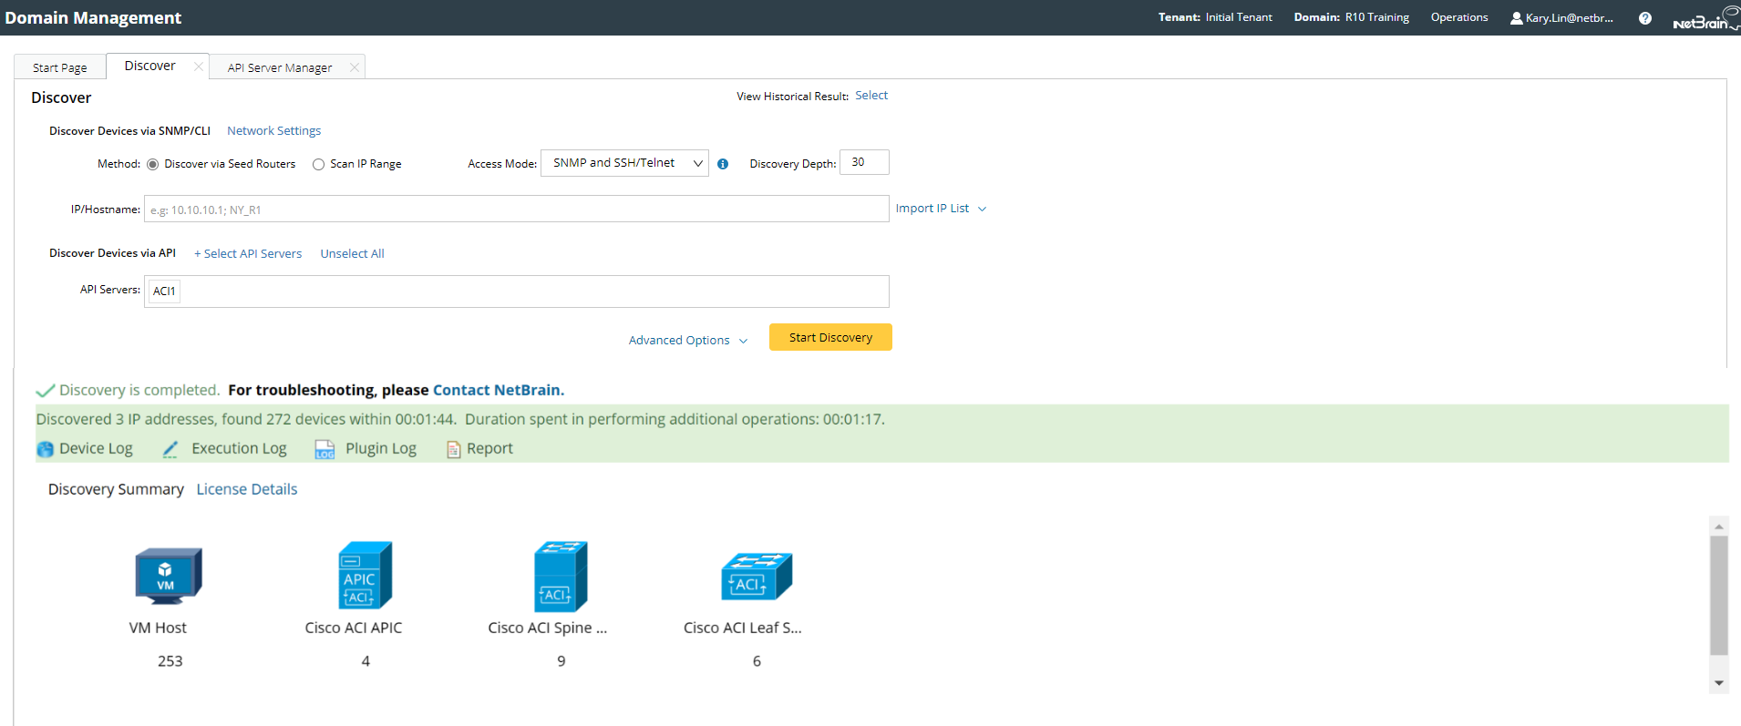The image size is (1741, 726).
Task: Click the Cisco ACI Leaf icon
Action: click(x=757, y=577)
